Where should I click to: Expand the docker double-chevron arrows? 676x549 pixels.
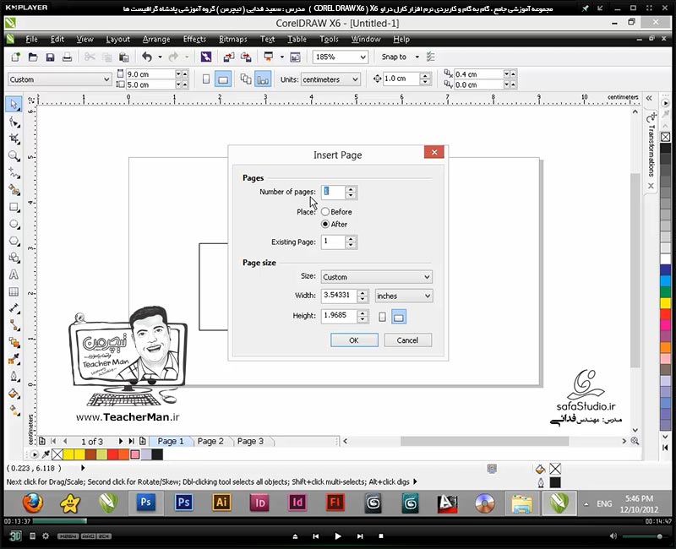click(649, 98)
